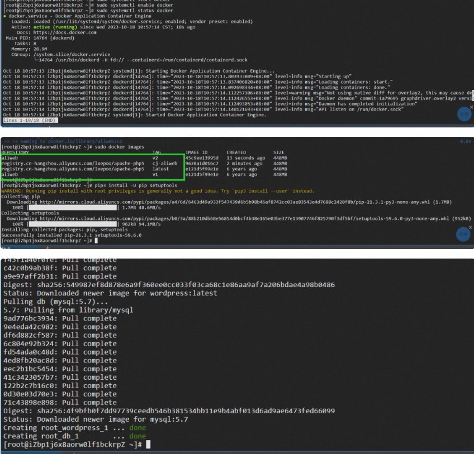474x454 pixels.
Task: Click the 'Collecting setuptools' line
Action: point(30,213)
